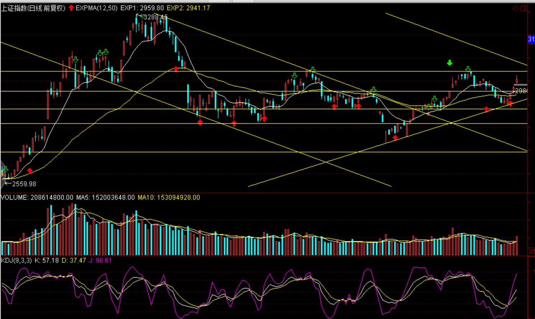Viewport: 535px width, 319px height.
Task: Click the red diamond icon at top right
Action: [516, 8]
